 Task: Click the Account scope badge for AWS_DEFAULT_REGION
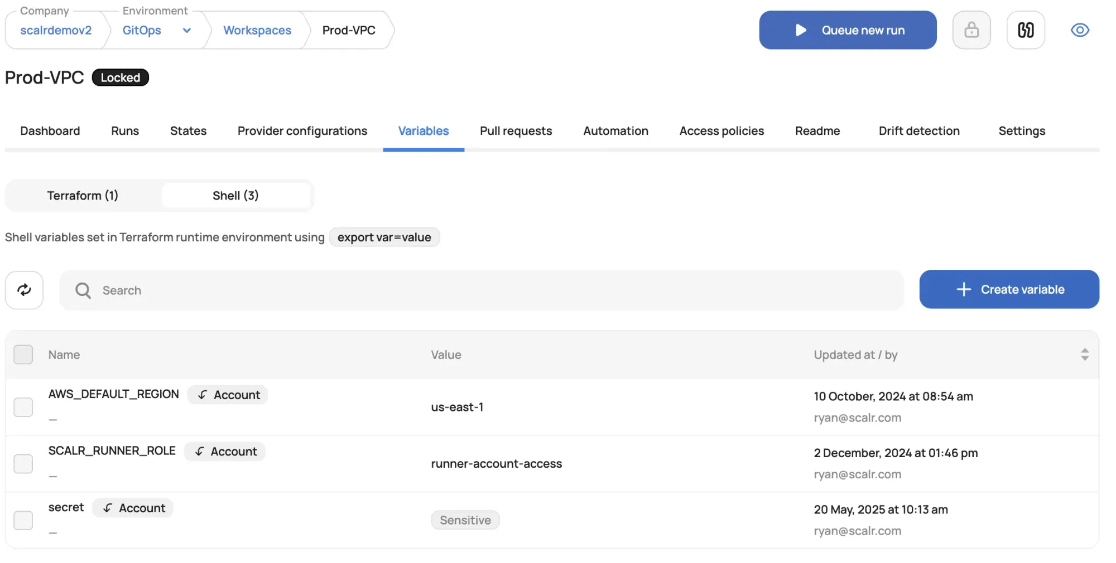point(228,395)
